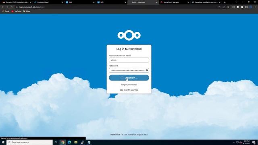The height and width of the screenshot is (145, 258).
Task: Click the address bar URL field
Action: (115, 7)
